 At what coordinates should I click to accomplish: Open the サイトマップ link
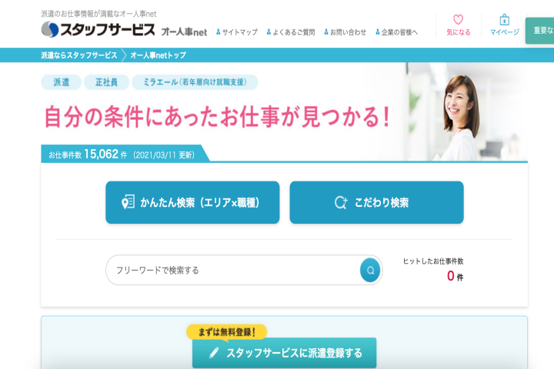[x=239, y=32]
